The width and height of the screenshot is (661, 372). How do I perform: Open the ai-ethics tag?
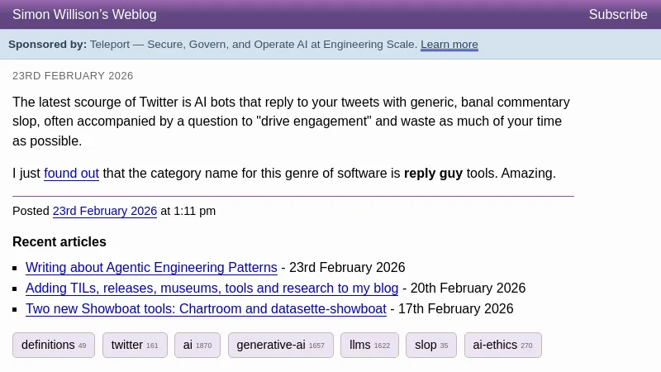point(502,346)
